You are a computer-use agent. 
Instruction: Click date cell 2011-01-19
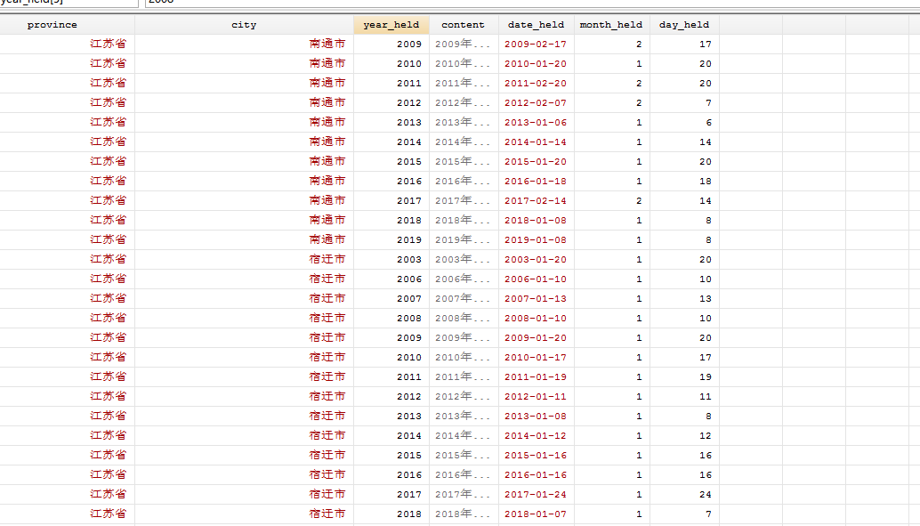536,376
